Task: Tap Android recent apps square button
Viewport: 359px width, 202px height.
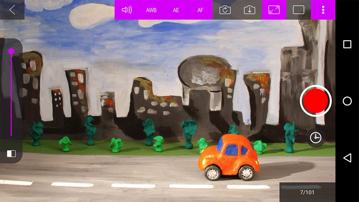Action: pyautogui.click(x=347, y=44)
